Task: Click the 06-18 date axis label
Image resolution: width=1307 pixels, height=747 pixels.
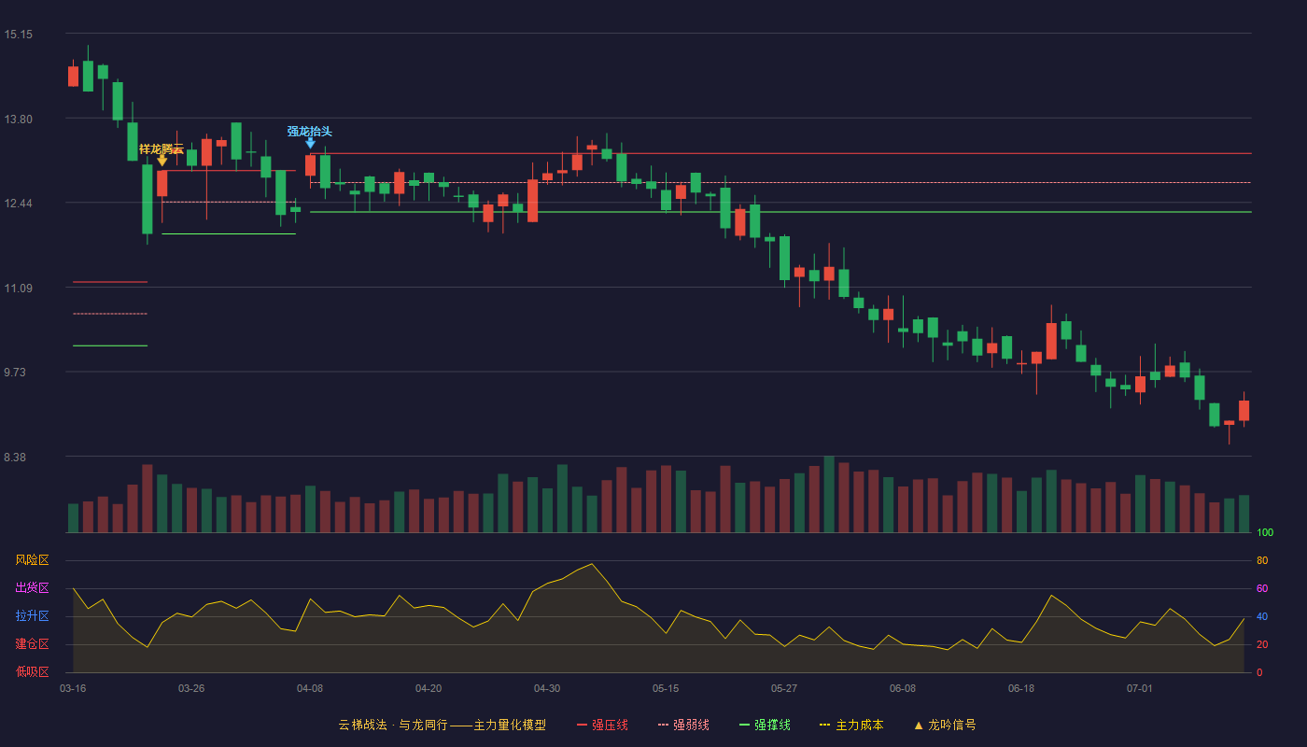Action: 1021,688
